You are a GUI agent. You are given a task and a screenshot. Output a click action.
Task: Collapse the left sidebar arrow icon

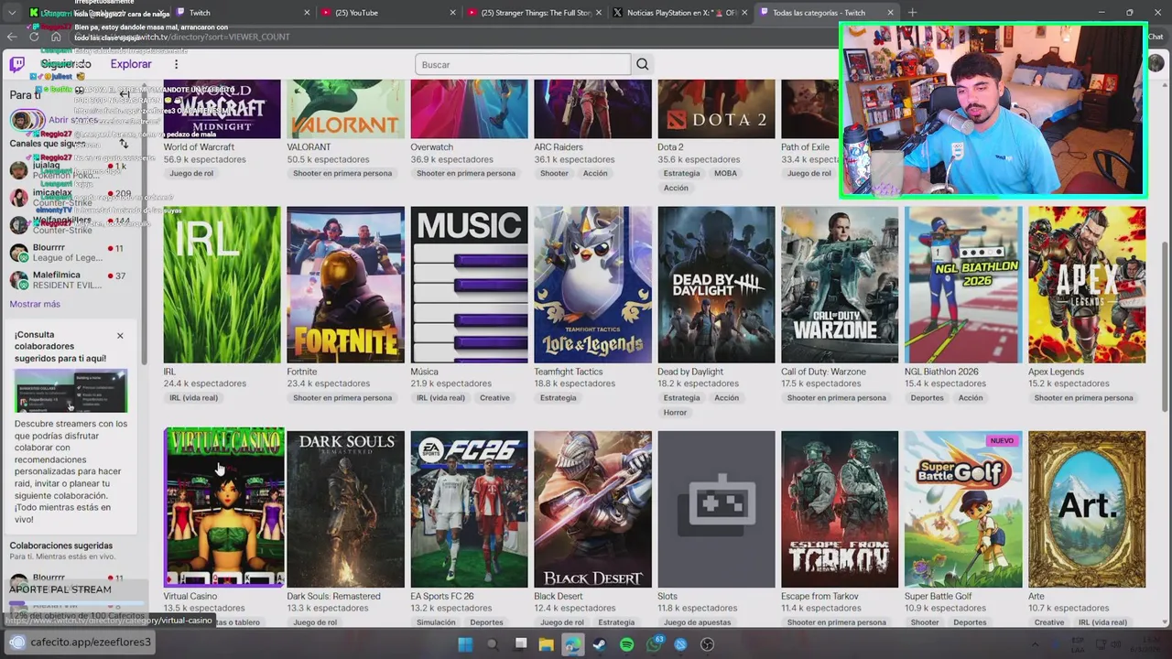pos(125,94)
